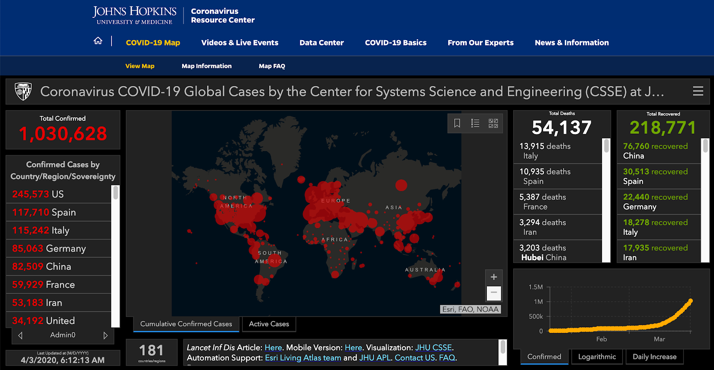Image resolution: width=714 pixels, height=370 pixels.
Task: Switch chart to Confirmed tab
Action: [544, 357]
